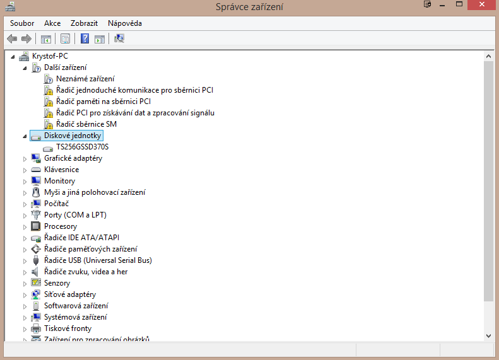Scan for hardware changes toolbar icon

pos(119,39)
